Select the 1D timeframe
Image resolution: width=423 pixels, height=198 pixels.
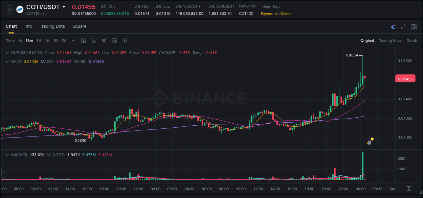55,41
